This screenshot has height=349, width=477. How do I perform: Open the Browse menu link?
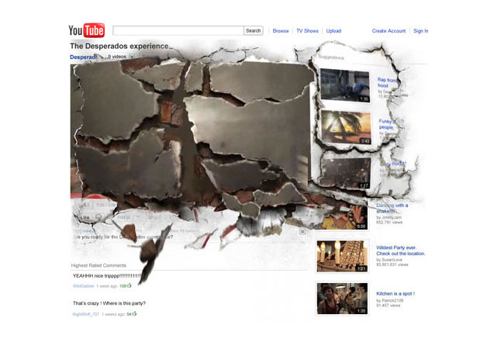click(x=281, y=31)
